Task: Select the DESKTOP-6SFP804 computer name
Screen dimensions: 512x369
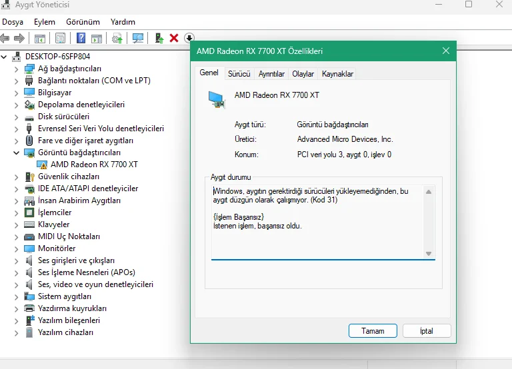Action: click(57, 57)
